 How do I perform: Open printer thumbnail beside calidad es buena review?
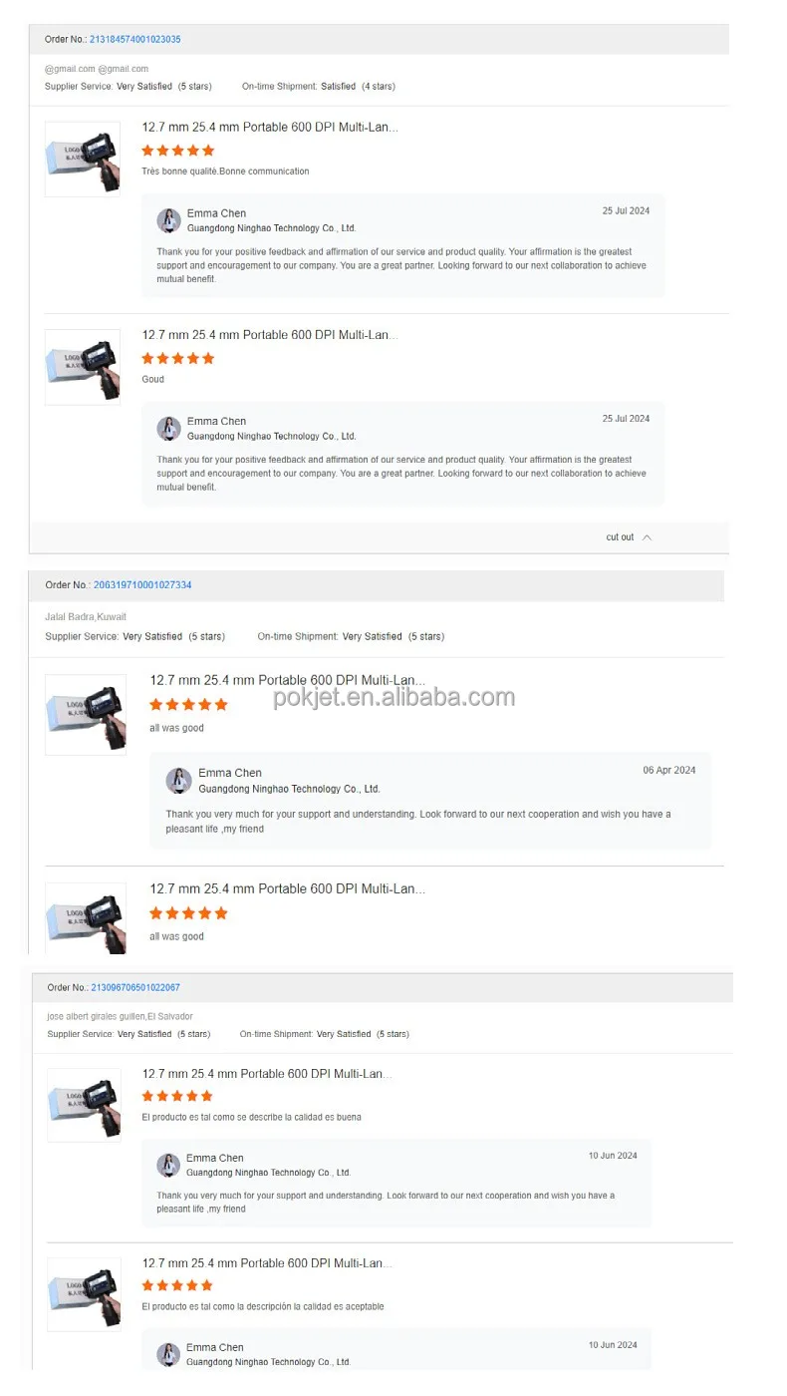click(x=84, y=1105)
